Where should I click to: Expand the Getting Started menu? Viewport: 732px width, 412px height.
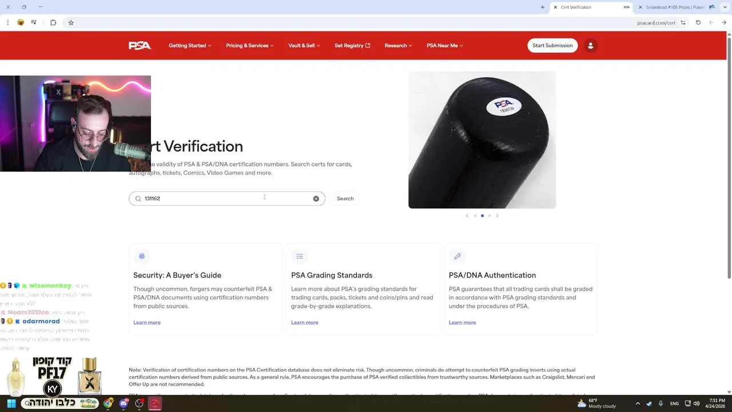click(190, 46)
